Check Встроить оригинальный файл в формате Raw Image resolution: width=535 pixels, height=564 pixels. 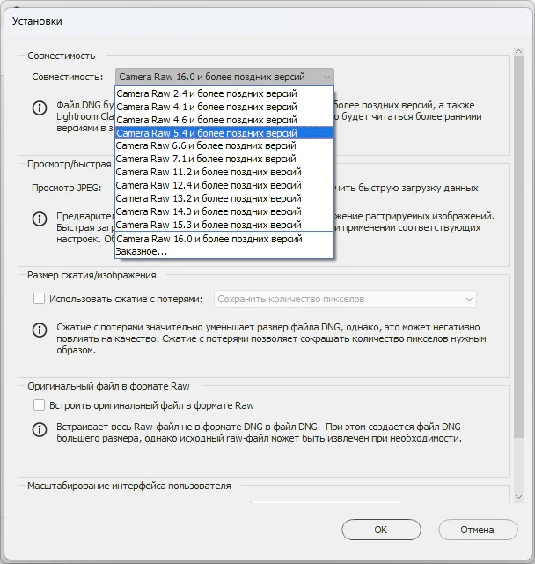point(39,405)
